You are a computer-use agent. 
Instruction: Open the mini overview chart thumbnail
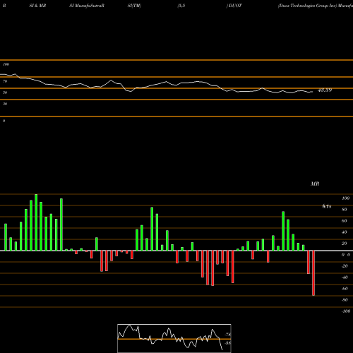(174, 338)
